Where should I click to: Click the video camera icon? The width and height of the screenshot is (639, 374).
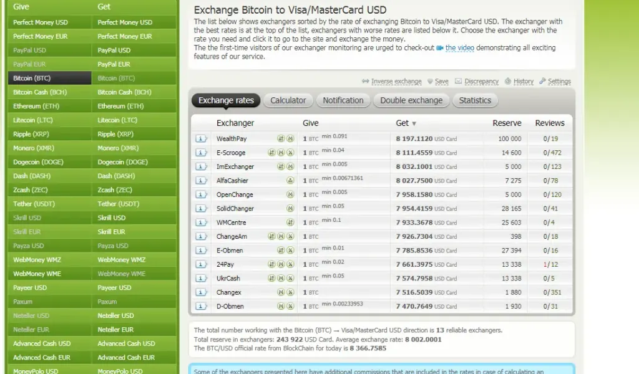click(x=440, y=48)
